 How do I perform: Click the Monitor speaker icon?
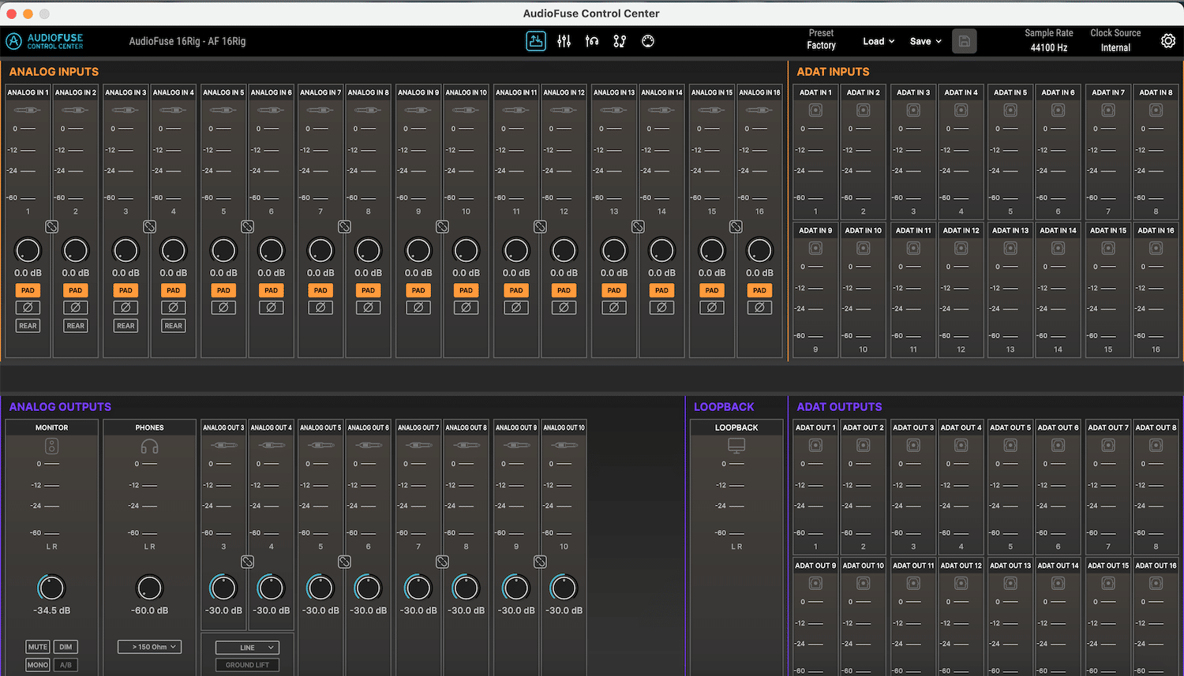(51, 446)
